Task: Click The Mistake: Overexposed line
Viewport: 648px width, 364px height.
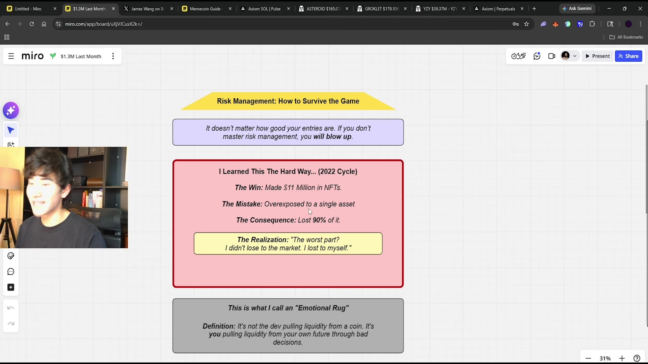Action: (288, 204)
